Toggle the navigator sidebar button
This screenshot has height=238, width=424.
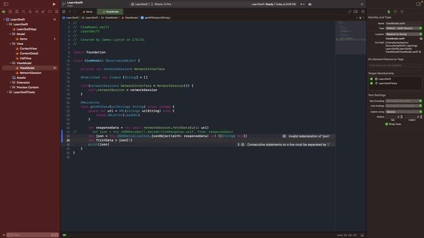point(6,4)
